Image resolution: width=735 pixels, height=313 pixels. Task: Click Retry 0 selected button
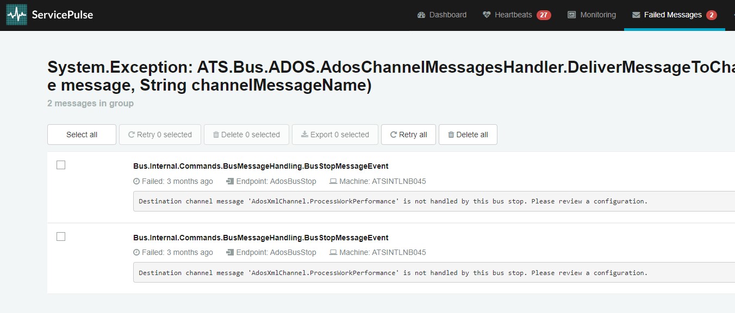point(160,135)
